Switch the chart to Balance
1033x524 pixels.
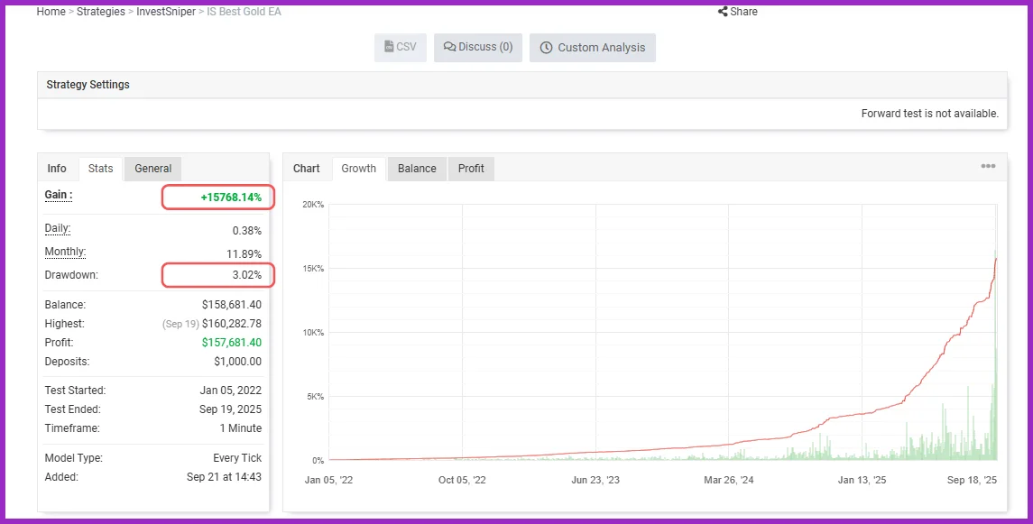pyautogui.click(x=417, y=169)
